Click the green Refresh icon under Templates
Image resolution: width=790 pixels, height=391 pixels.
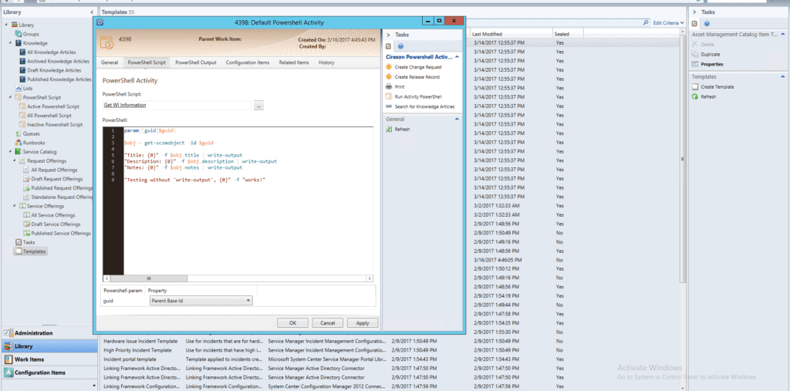(695, 96)
